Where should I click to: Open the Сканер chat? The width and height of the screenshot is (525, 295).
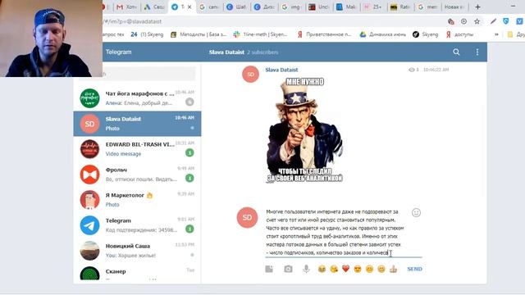coord(137,274)
